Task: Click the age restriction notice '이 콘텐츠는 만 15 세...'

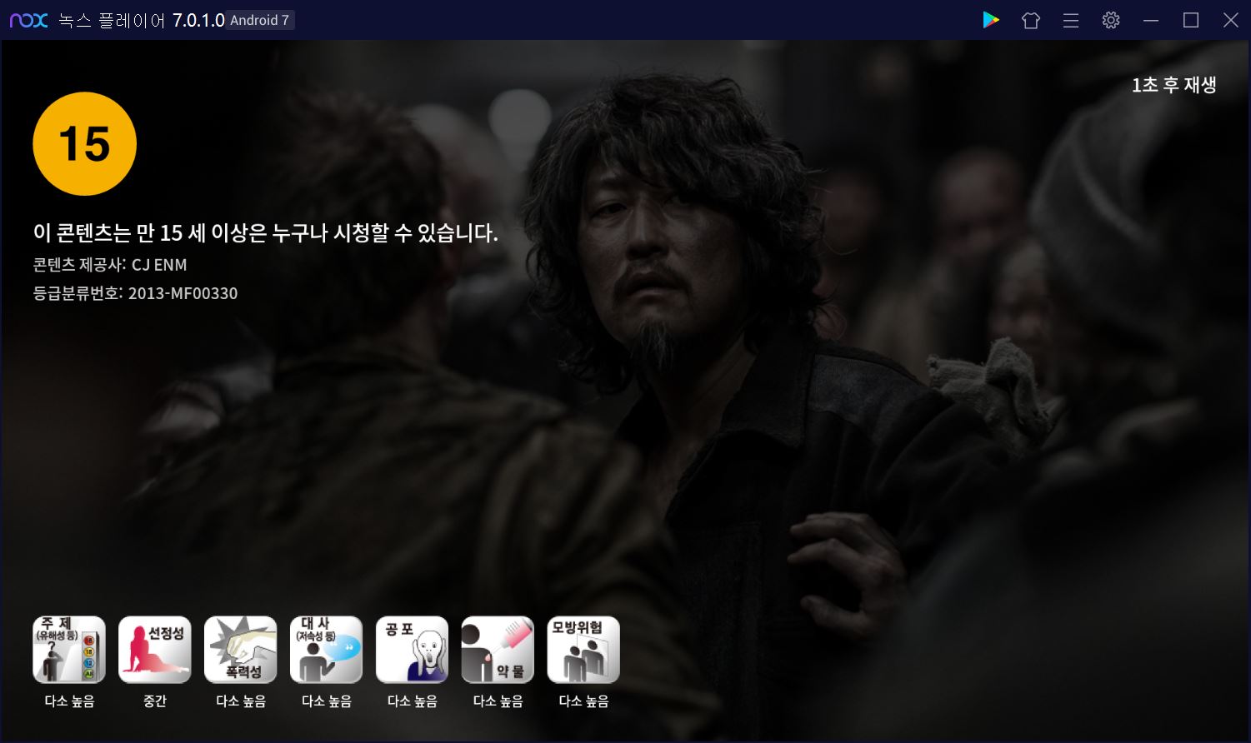Action: coord(266,232)
